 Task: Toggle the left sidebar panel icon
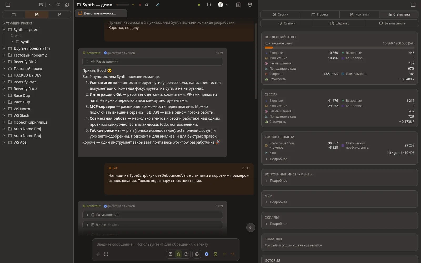point(8,5)
